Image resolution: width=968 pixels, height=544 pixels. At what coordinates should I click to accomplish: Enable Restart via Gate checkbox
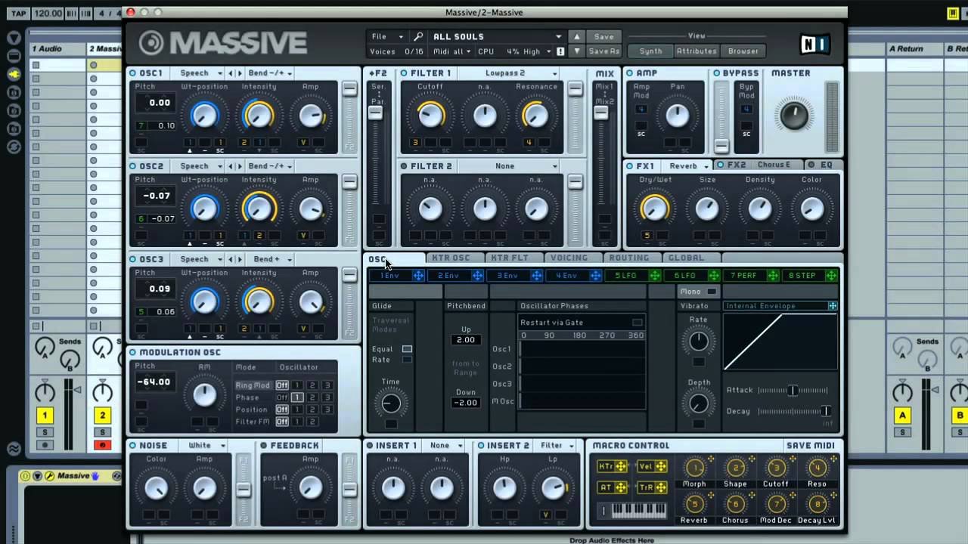pos(637,323)
